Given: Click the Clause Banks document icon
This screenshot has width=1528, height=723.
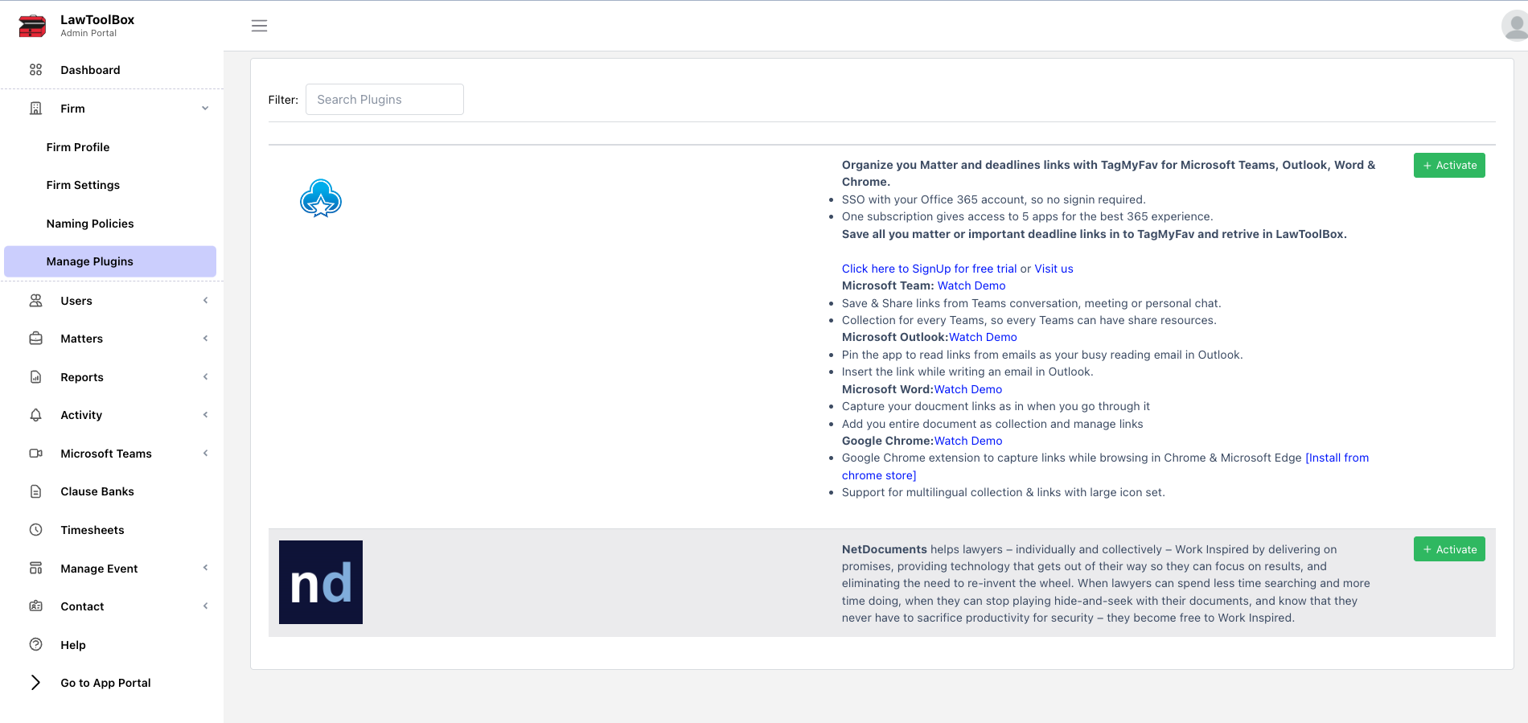Looking at the screenshot, I should (x=35, y=491).
